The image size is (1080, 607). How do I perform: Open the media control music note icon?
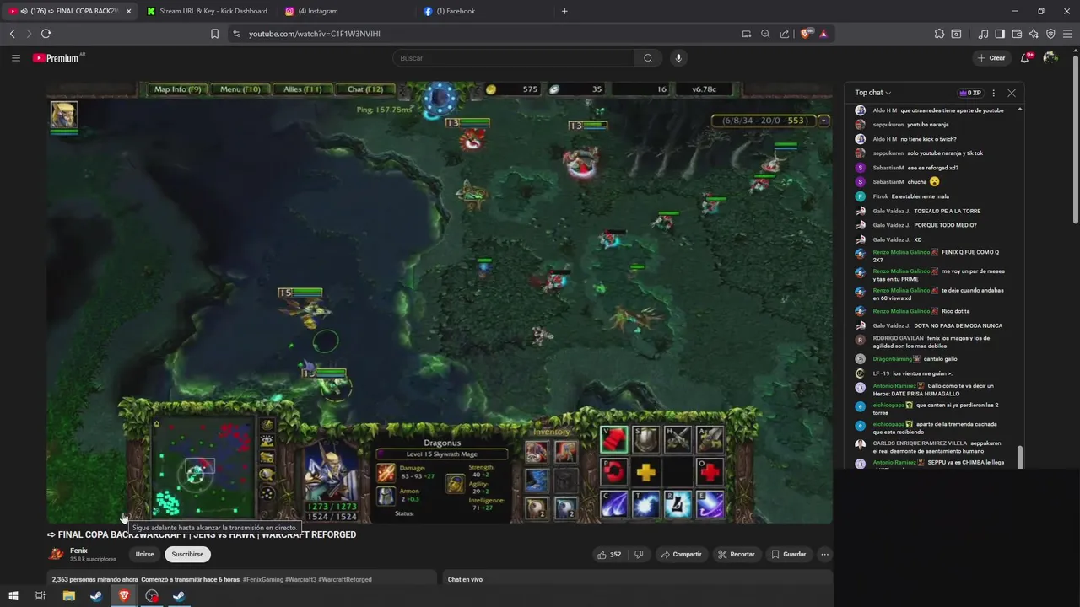coord(983,34)
